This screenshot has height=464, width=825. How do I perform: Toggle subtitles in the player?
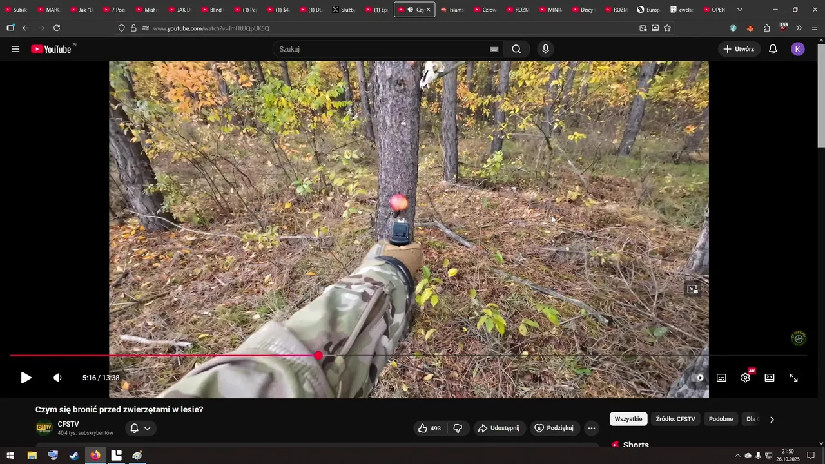point(722,378)
